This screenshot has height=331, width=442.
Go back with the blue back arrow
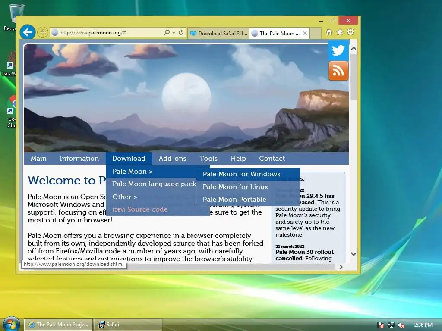pyautogui.click(x=28, y=32)
